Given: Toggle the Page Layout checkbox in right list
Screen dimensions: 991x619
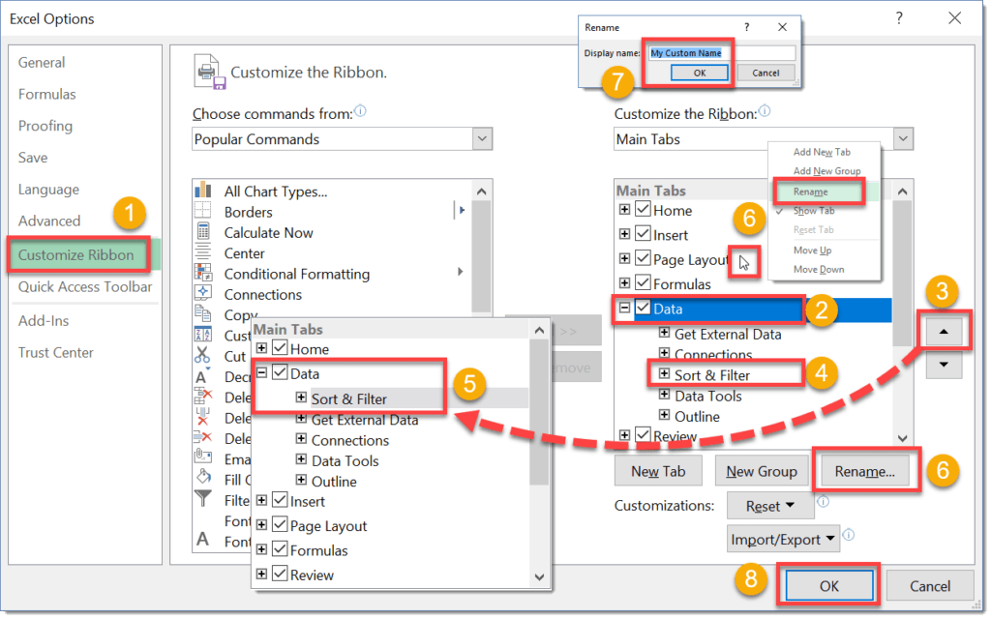Looking at the screenshot, I should [x=643, y=258].
